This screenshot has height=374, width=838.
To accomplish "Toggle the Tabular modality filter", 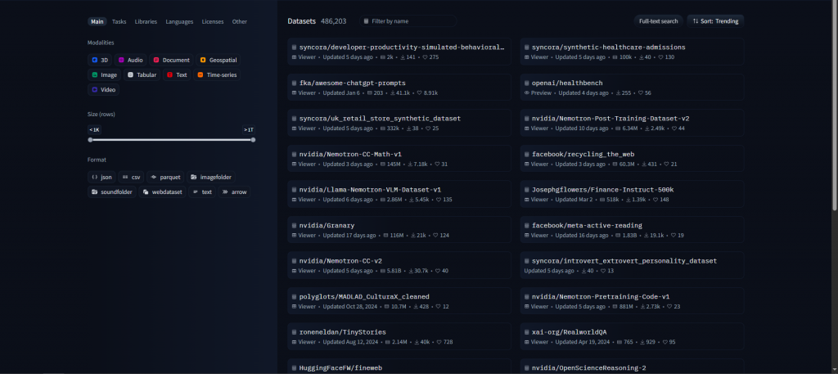I will [x=142, y=74].
